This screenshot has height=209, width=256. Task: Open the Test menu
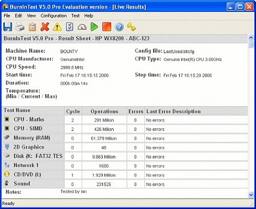pos(75,16)
